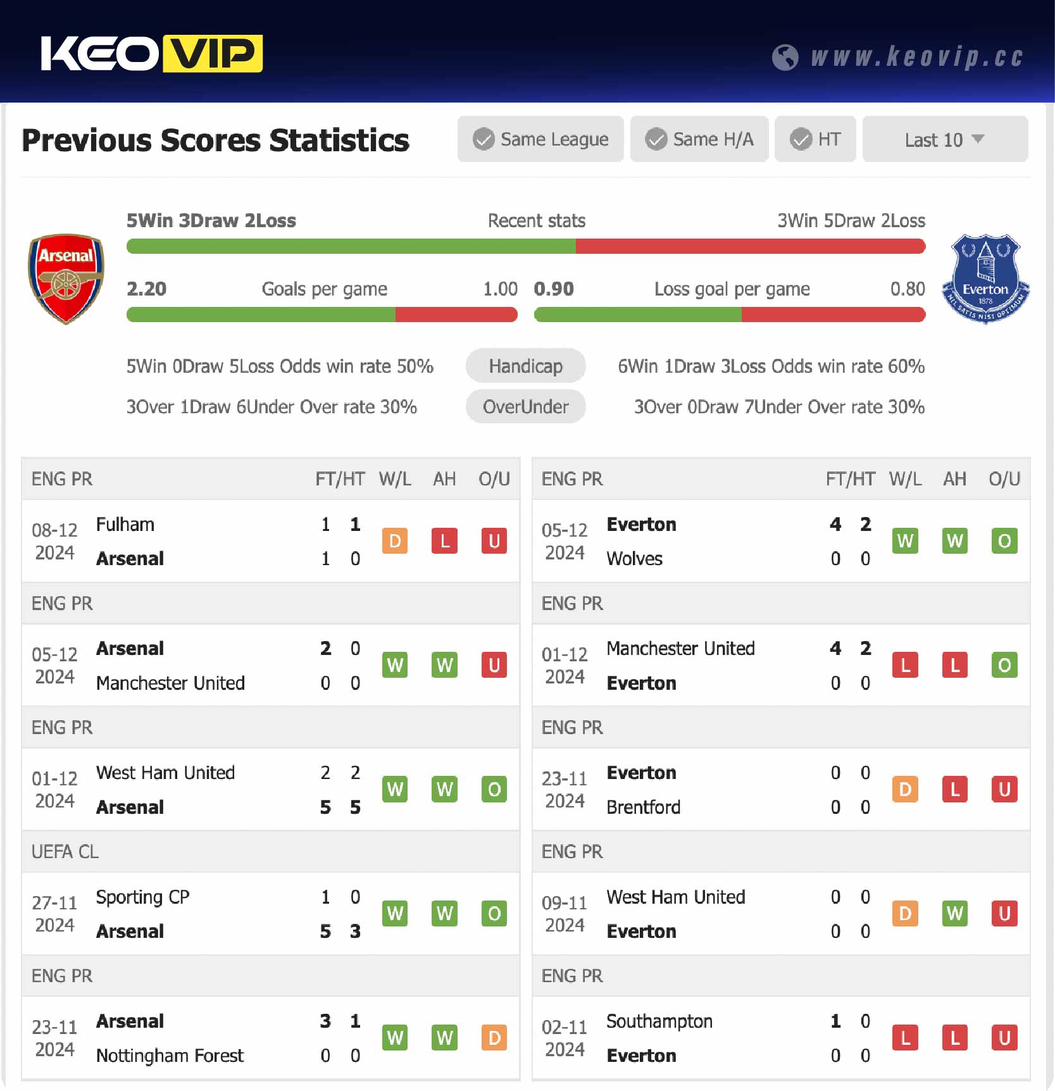1055x1091 pixels.
Task: Click the Arsenal club crest
Action: coord(66,280)
